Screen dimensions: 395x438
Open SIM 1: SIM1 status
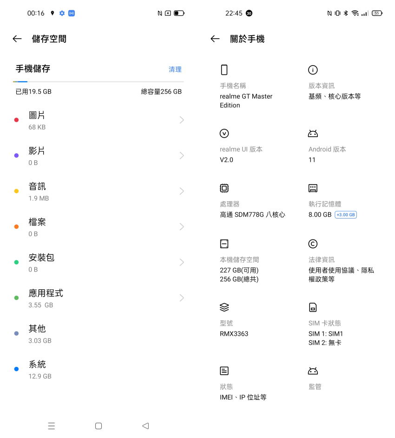[325, 334]
